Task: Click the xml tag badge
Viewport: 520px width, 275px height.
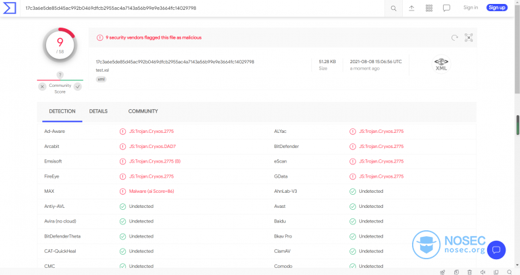Action: coord(101,79)
